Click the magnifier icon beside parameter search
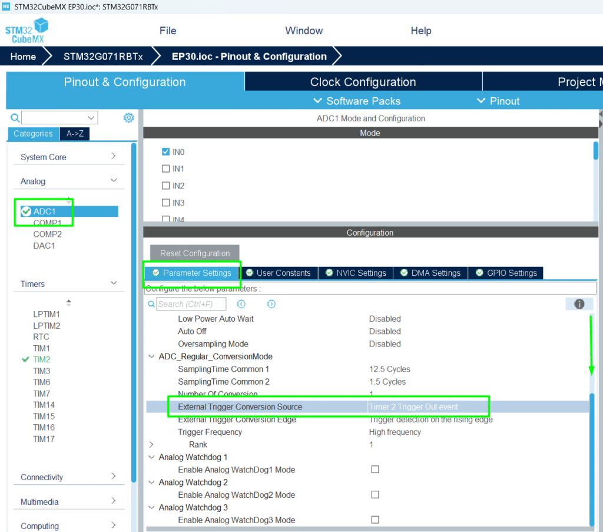The image size is (603, 532). (151, 305)
